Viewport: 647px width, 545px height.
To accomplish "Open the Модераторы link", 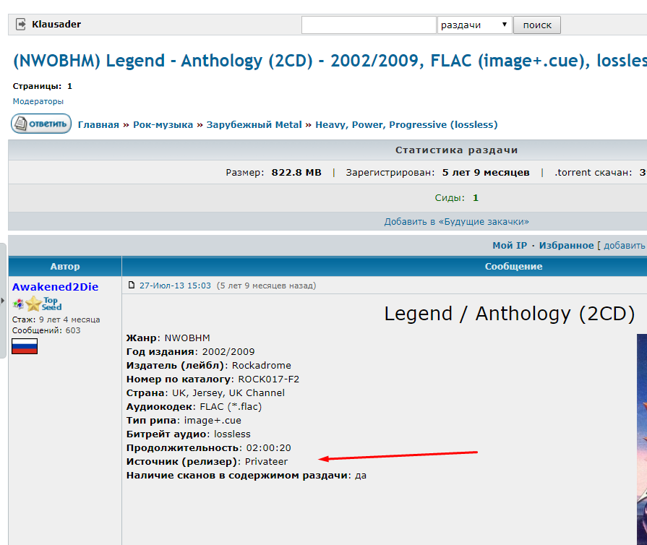I will click(38, 101).
